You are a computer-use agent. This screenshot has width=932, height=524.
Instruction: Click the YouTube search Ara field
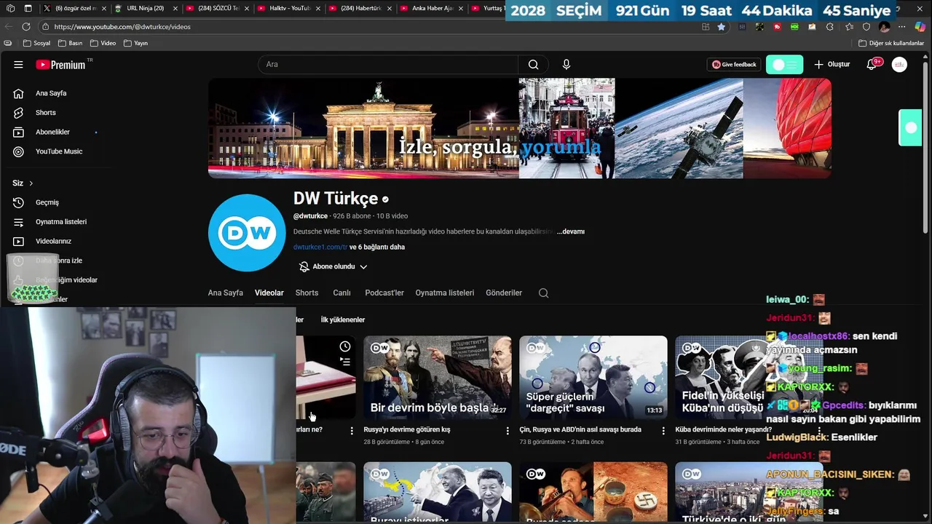[388, 65]
